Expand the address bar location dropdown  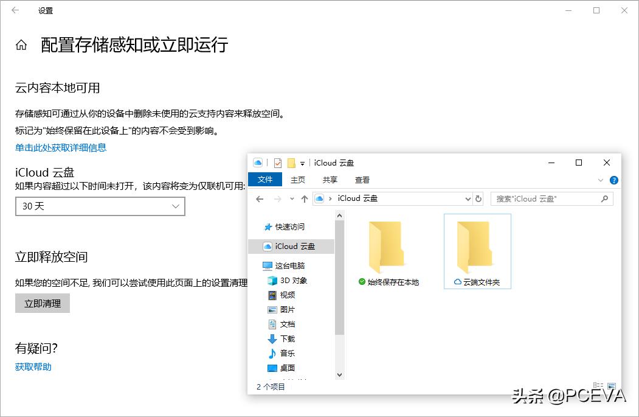coord(468,198)
